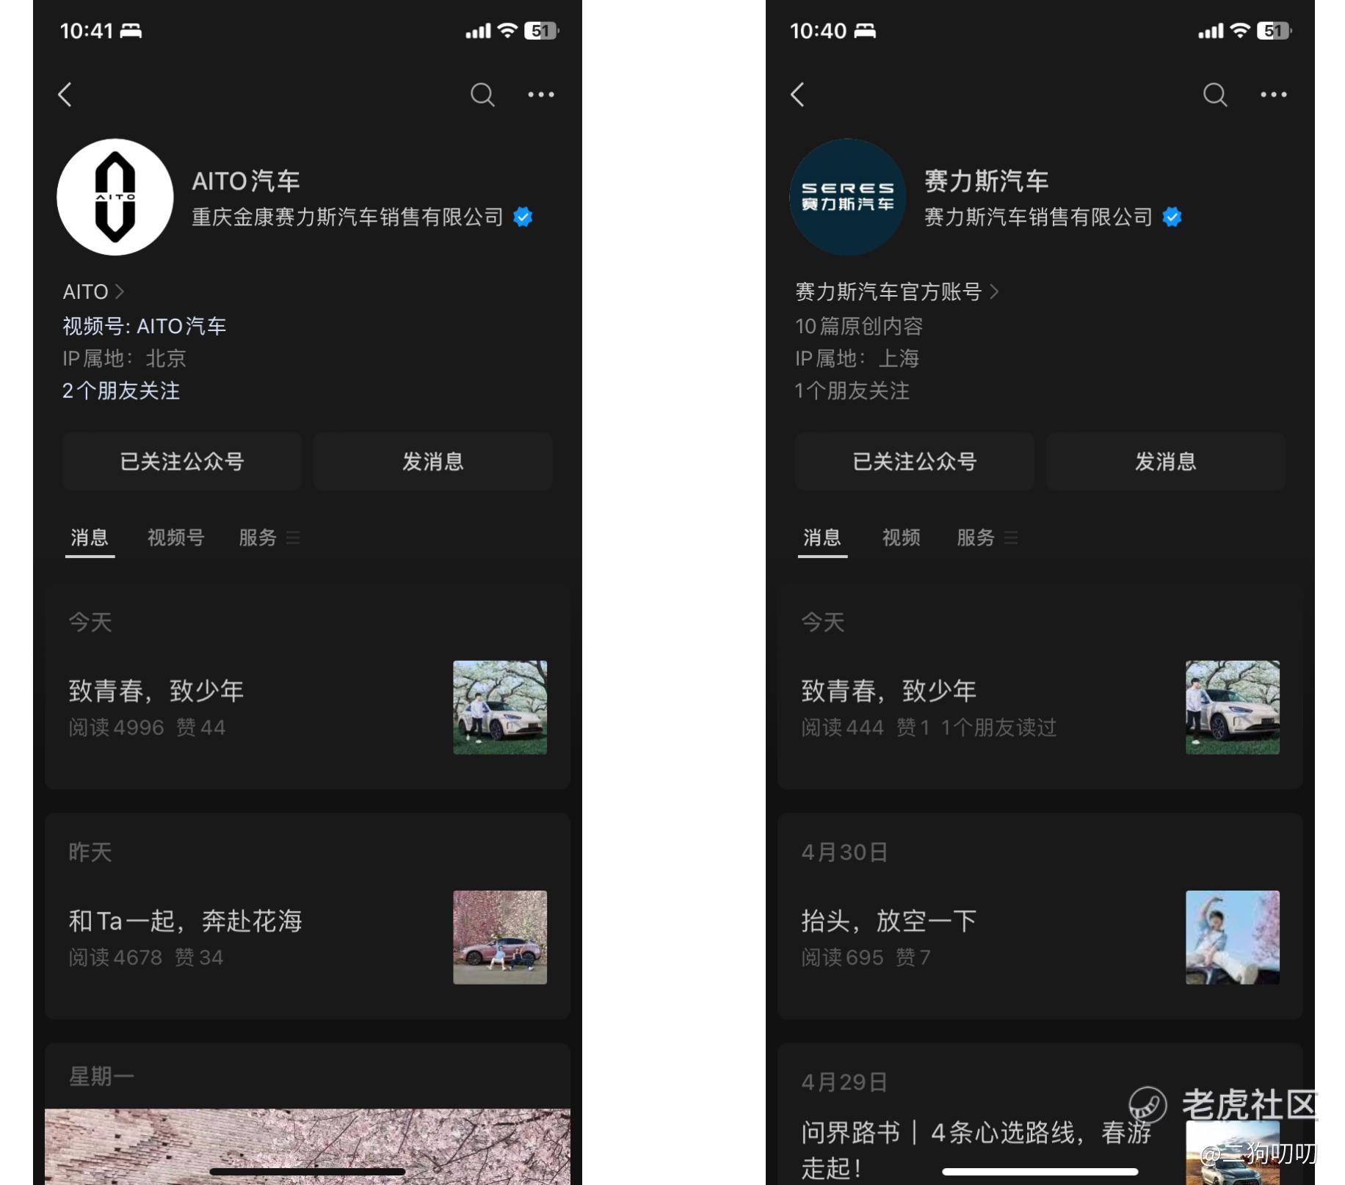Tap 阅读4996 赞44 stats line
This screenshot has width=1345, height=1185.
click(147, 728)
